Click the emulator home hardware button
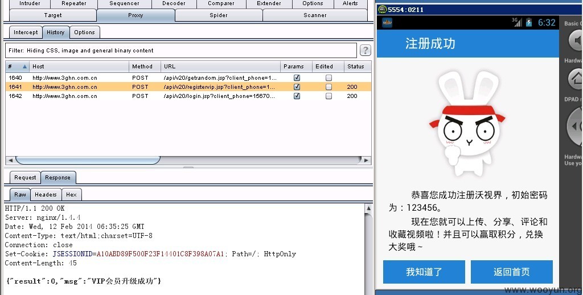583x295 pixels. (576, 79)
